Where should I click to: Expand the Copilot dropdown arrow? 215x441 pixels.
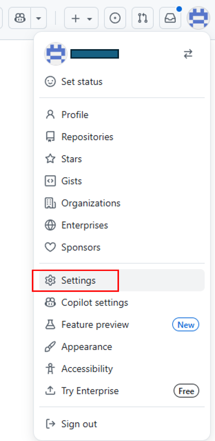coord(38,18)
